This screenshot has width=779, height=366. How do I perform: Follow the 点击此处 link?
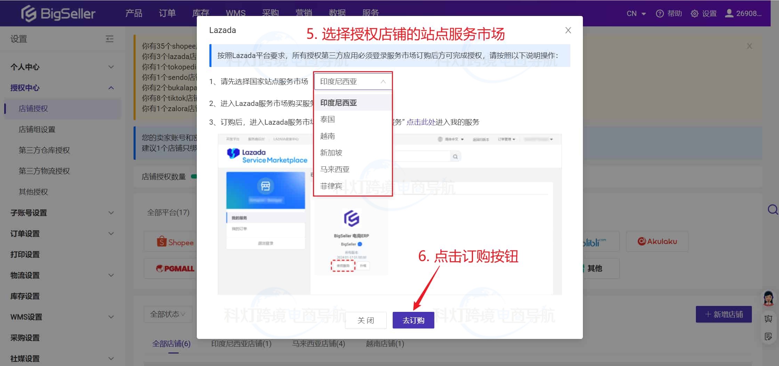tap(421, 122)
